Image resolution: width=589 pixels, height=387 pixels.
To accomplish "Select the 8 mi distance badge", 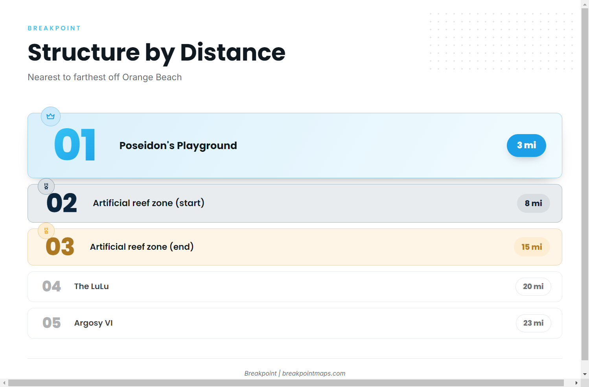I will (x=534, y=203).
